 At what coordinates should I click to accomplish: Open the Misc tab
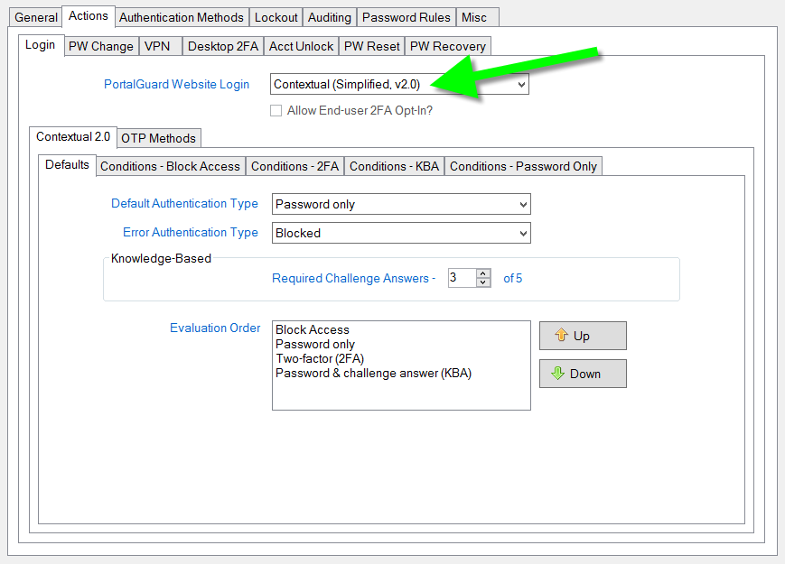[477, 17]
